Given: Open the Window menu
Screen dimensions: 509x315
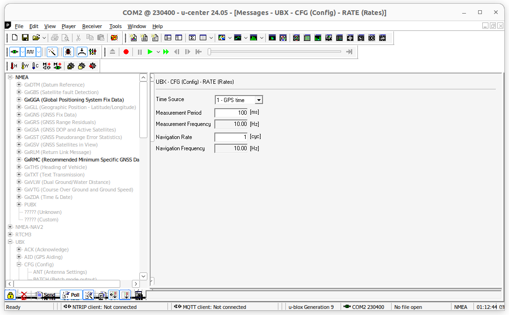Looking at the screenshot, I should pyautogui.click(x=137, y=26).
